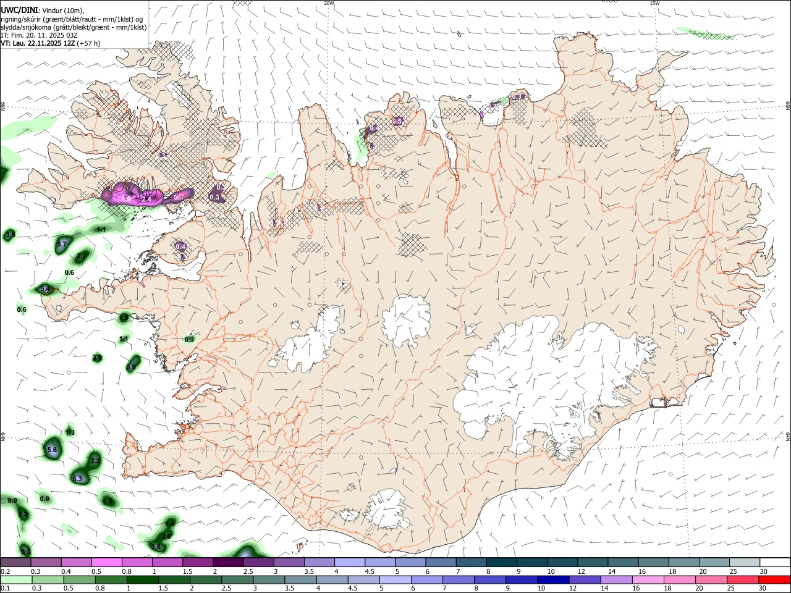This screenshot has height=593, width=791.
Task: Select dark teal snow swatch labeled 8
Action: (501, 563)
